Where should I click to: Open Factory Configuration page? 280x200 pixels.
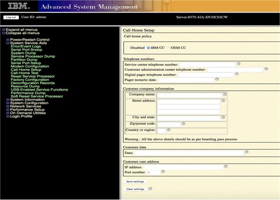coord(30,80)
